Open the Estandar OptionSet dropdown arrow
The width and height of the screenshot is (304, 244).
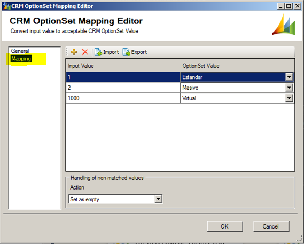click(x=289, y=77)
